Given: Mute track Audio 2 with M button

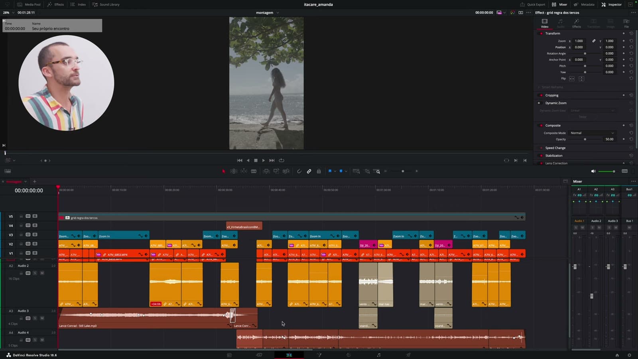Looking at the screenshot, I should [x=42, y=273].
